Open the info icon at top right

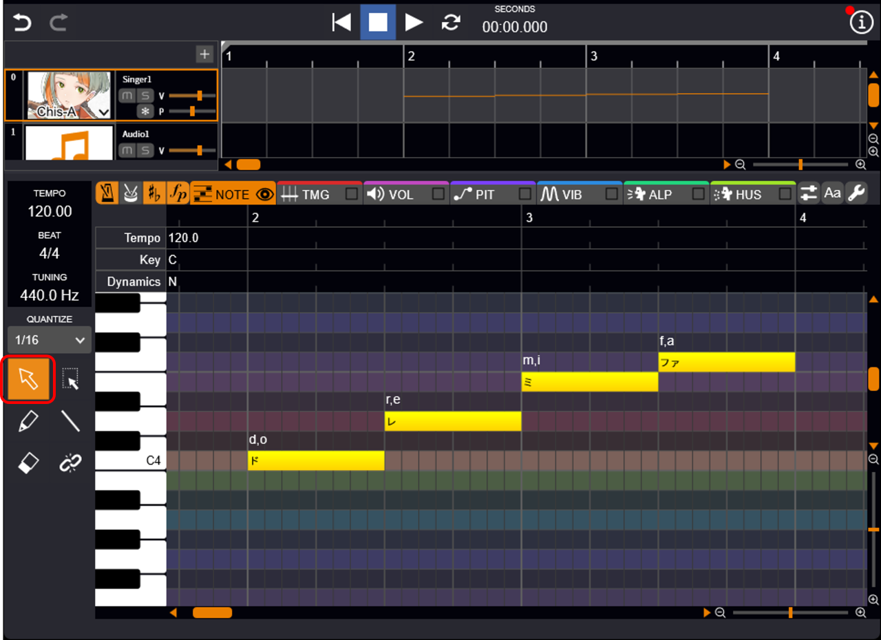pyautogui.click(x=860, y=23)
